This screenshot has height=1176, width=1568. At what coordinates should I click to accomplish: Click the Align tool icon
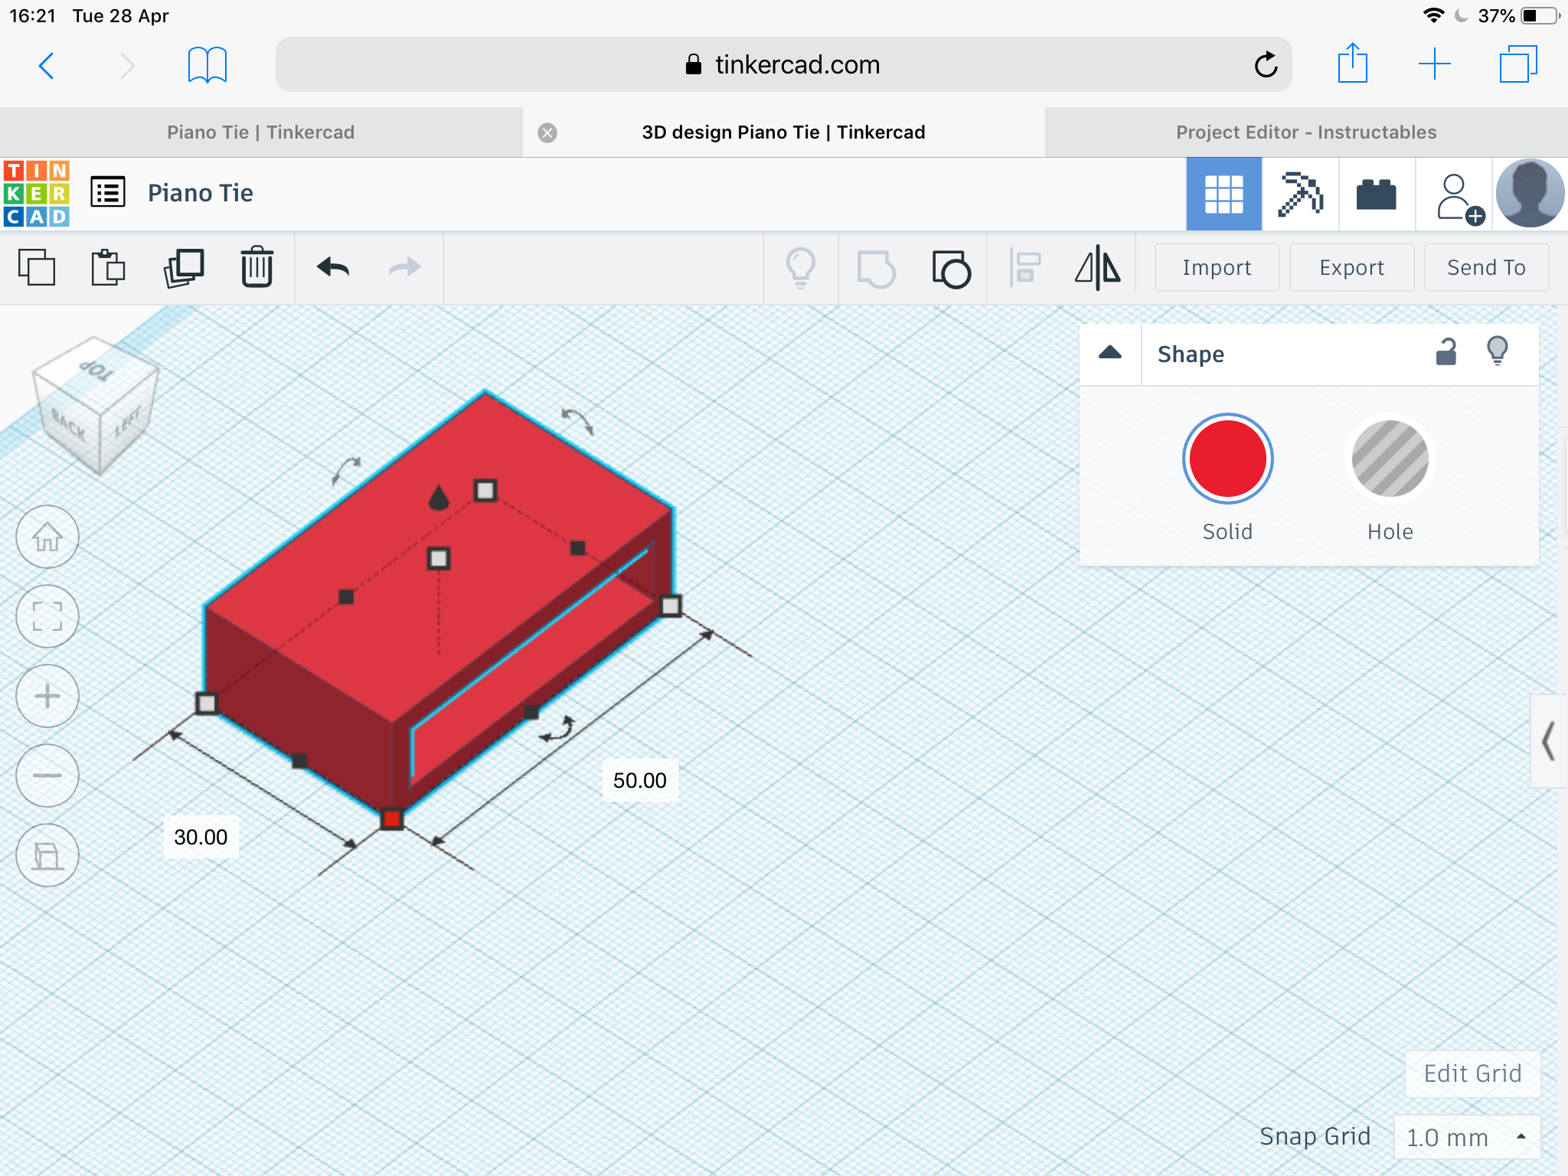[x=1024, y=268]
